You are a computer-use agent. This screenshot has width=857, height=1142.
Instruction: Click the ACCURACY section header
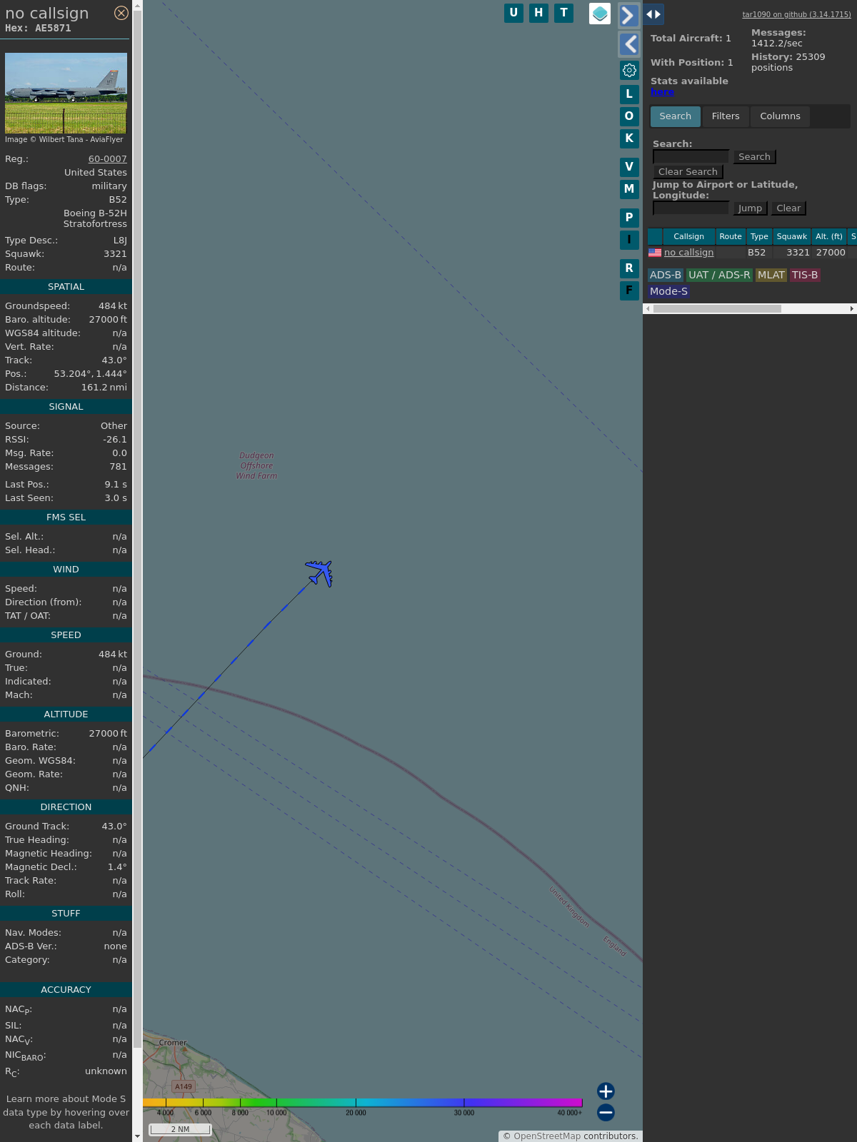[66, 989]
